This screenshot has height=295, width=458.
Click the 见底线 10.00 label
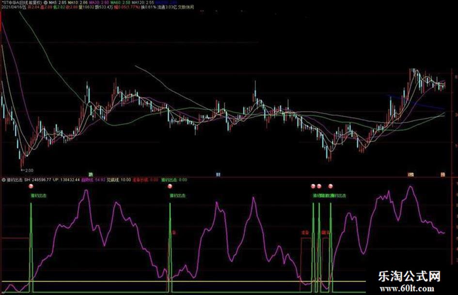pos(118,180)
